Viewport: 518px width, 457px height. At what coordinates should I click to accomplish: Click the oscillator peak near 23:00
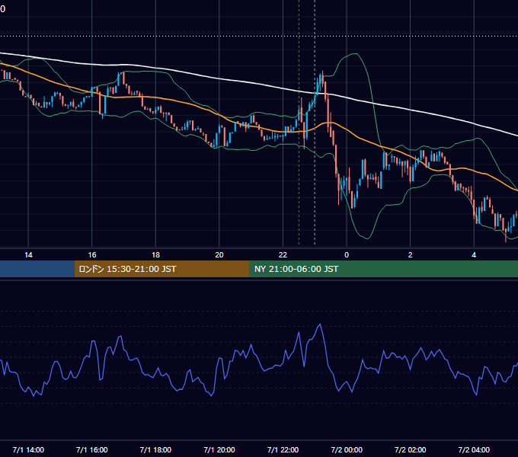[x=320, y=324]
